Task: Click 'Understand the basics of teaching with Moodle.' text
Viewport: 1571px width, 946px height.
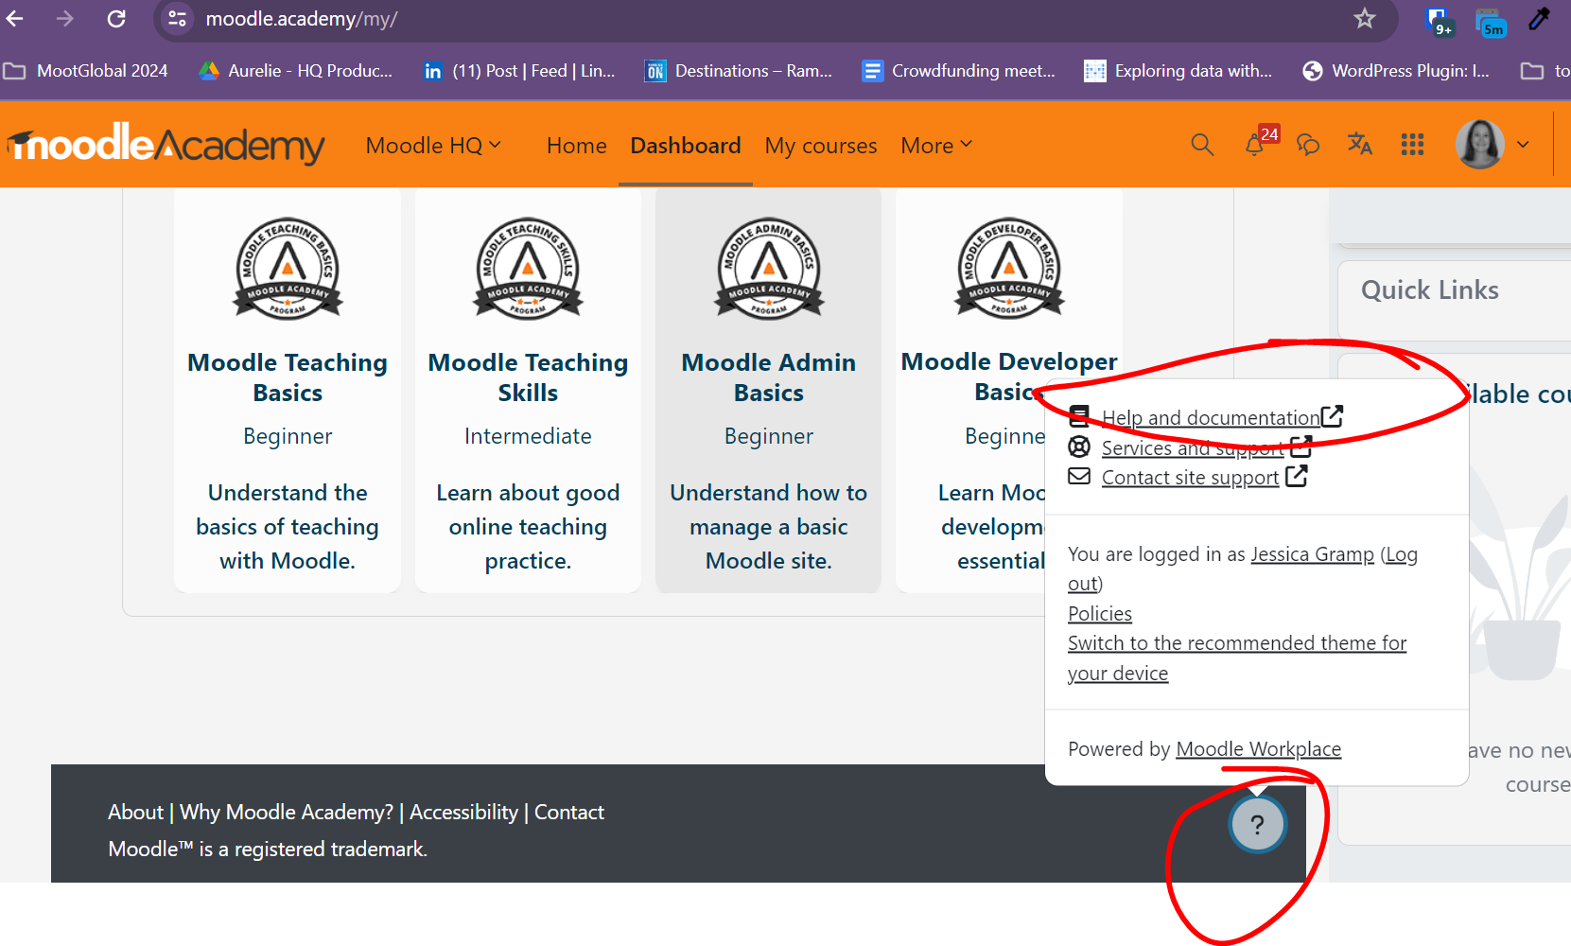Action: pos(288,527)
